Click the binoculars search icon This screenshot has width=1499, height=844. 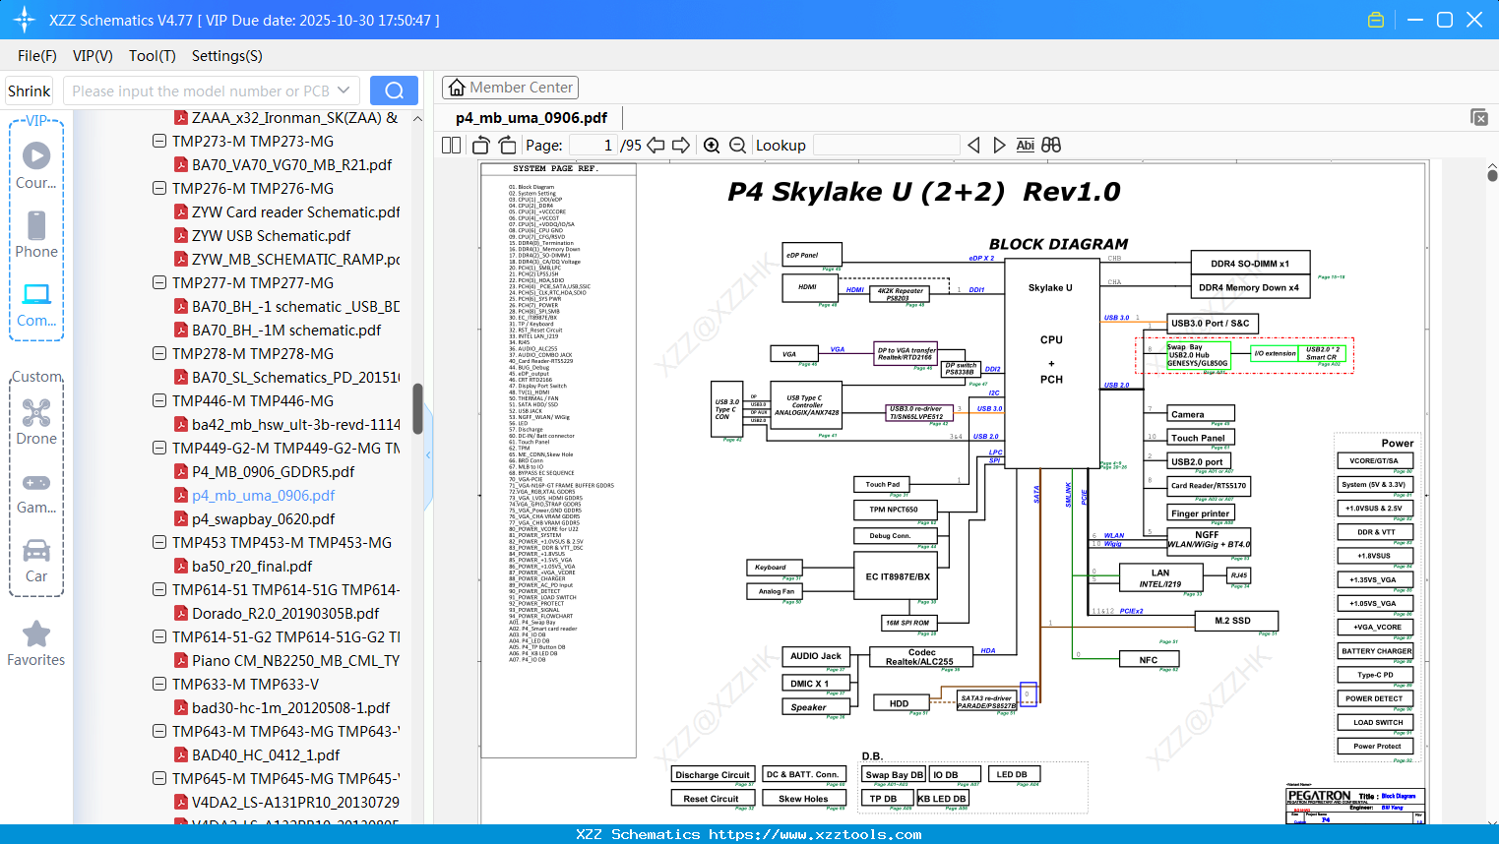pos(1051,146)
